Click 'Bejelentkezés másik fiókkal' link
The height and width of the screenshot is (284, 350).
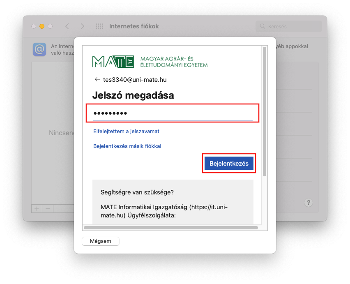[x=127, y=146]
